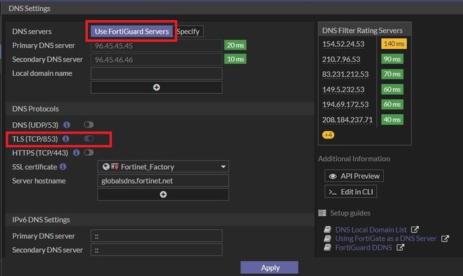Click the 20 ms latency badge for primary DNS
This screenshot has width=463, height=276.
click(x=235, y=45)
